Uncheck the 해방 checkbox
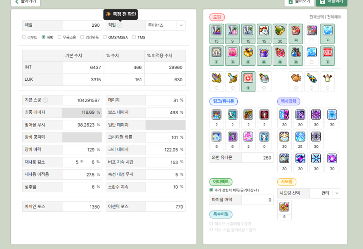Image resolution: width=363 pixels, height=249 pixels. (43, 37)
